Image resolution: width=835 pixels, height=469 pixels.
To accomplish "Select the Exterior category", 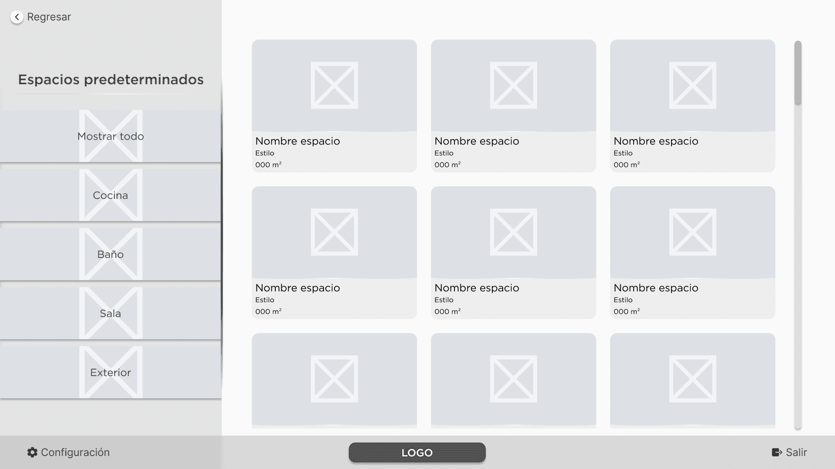I will click(x=110, y=372).
